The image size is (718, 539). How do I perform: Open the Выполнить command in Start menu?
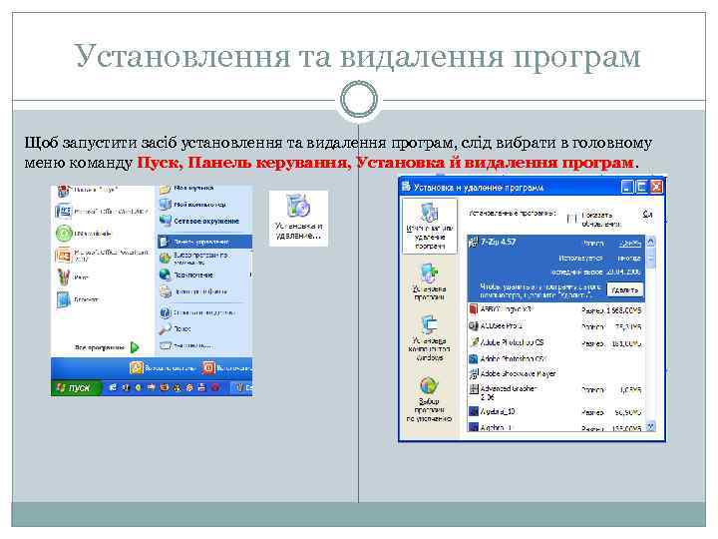(x=185, y=345)
